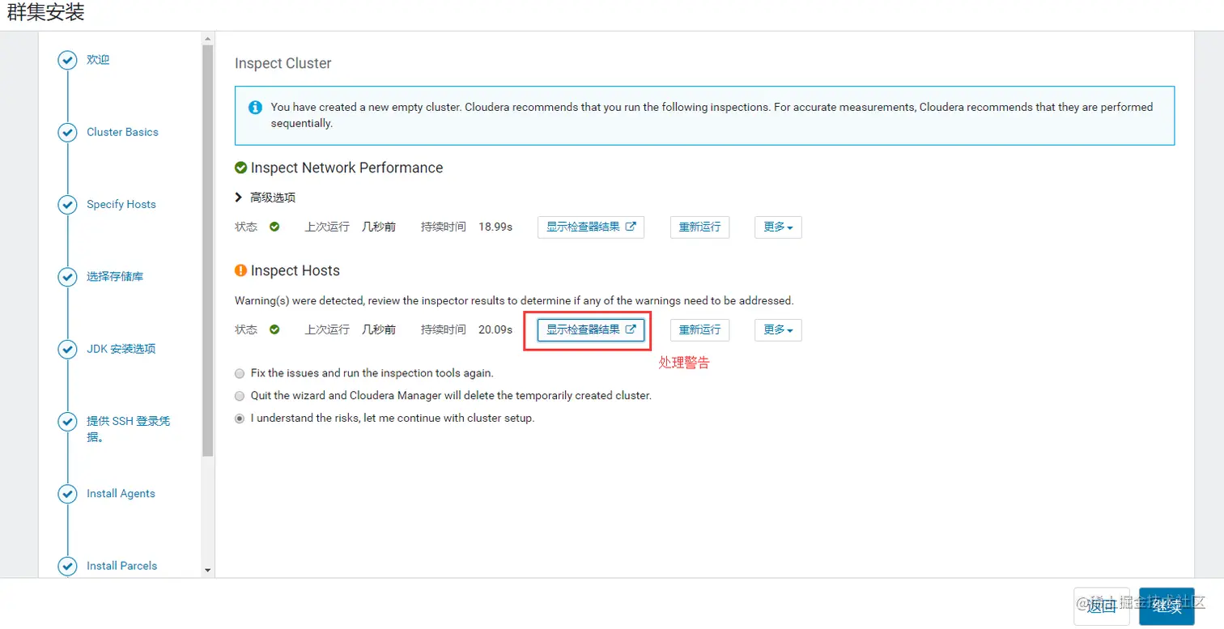
Task: Select 'Fix the issues and run inspection again'
Action: pos(239,373)
